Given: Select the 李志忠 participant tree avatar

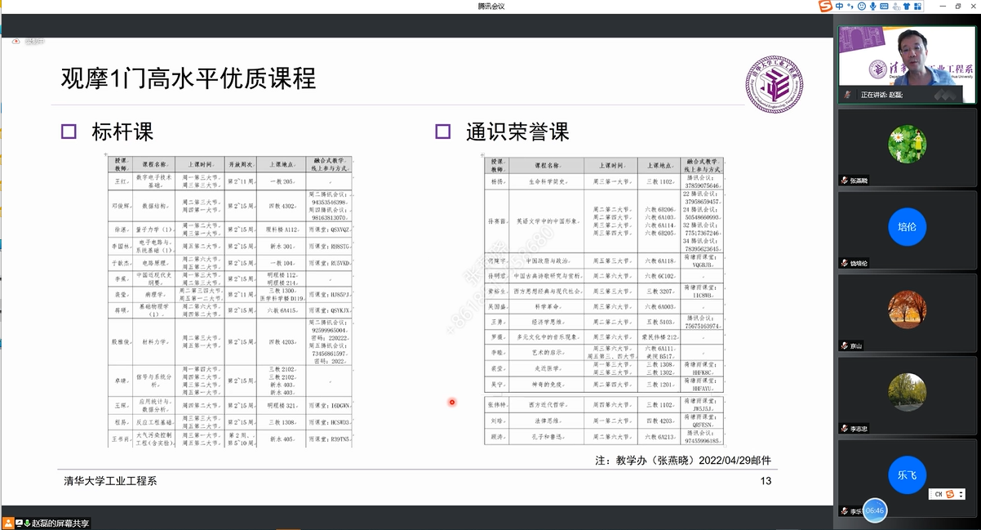Looking at the screenshot, I should (x=907, y=392).
